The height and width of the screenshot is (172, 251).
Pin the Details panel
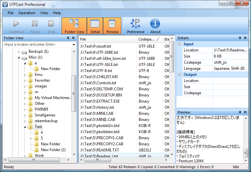(240, 38)
